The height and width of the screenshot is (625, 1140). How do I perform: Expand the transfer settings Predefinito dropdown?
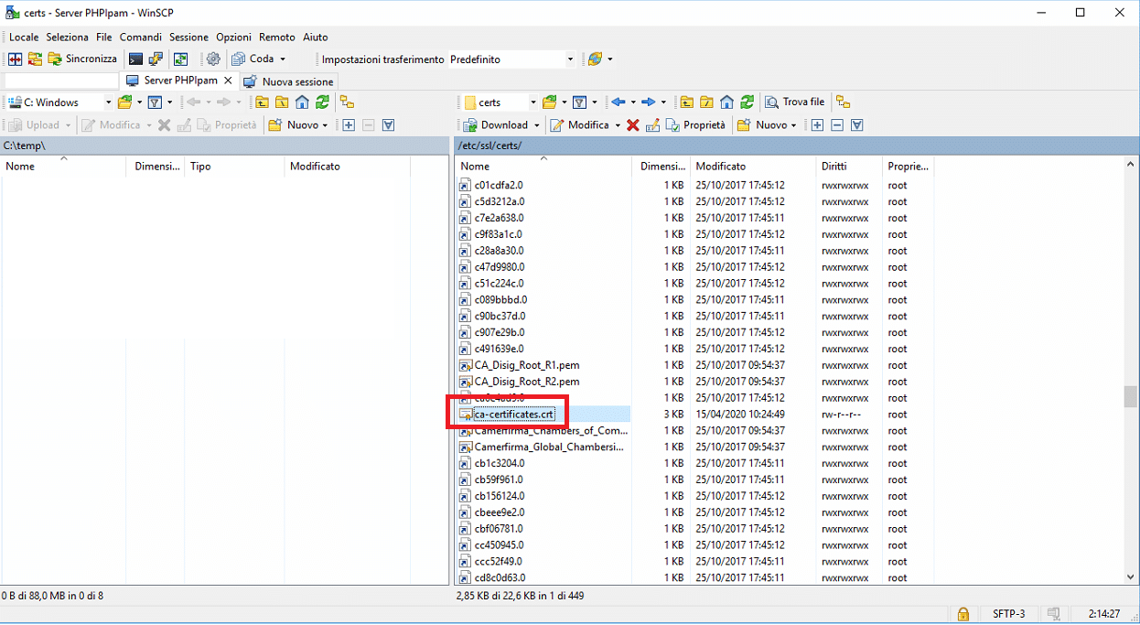(x=570, y=59)
